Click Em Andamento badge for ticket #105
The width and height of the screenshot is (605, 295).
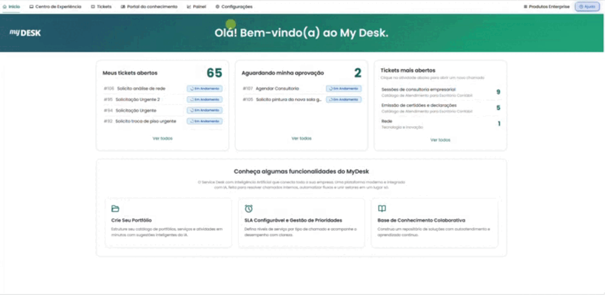344,100
